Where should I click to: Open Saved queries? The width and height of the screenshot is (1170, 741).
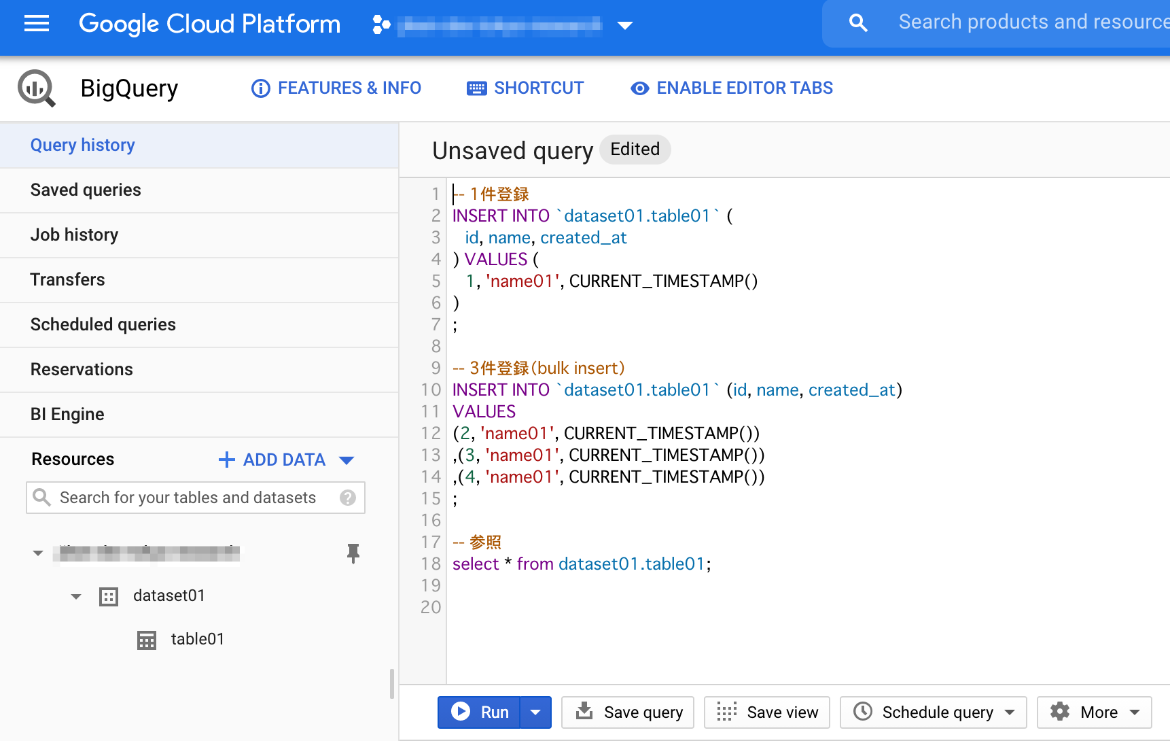point(199,190)
